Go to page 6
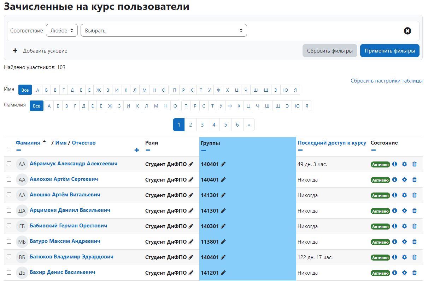The width and height of the screenshot is (428, 281). (238, 125)
